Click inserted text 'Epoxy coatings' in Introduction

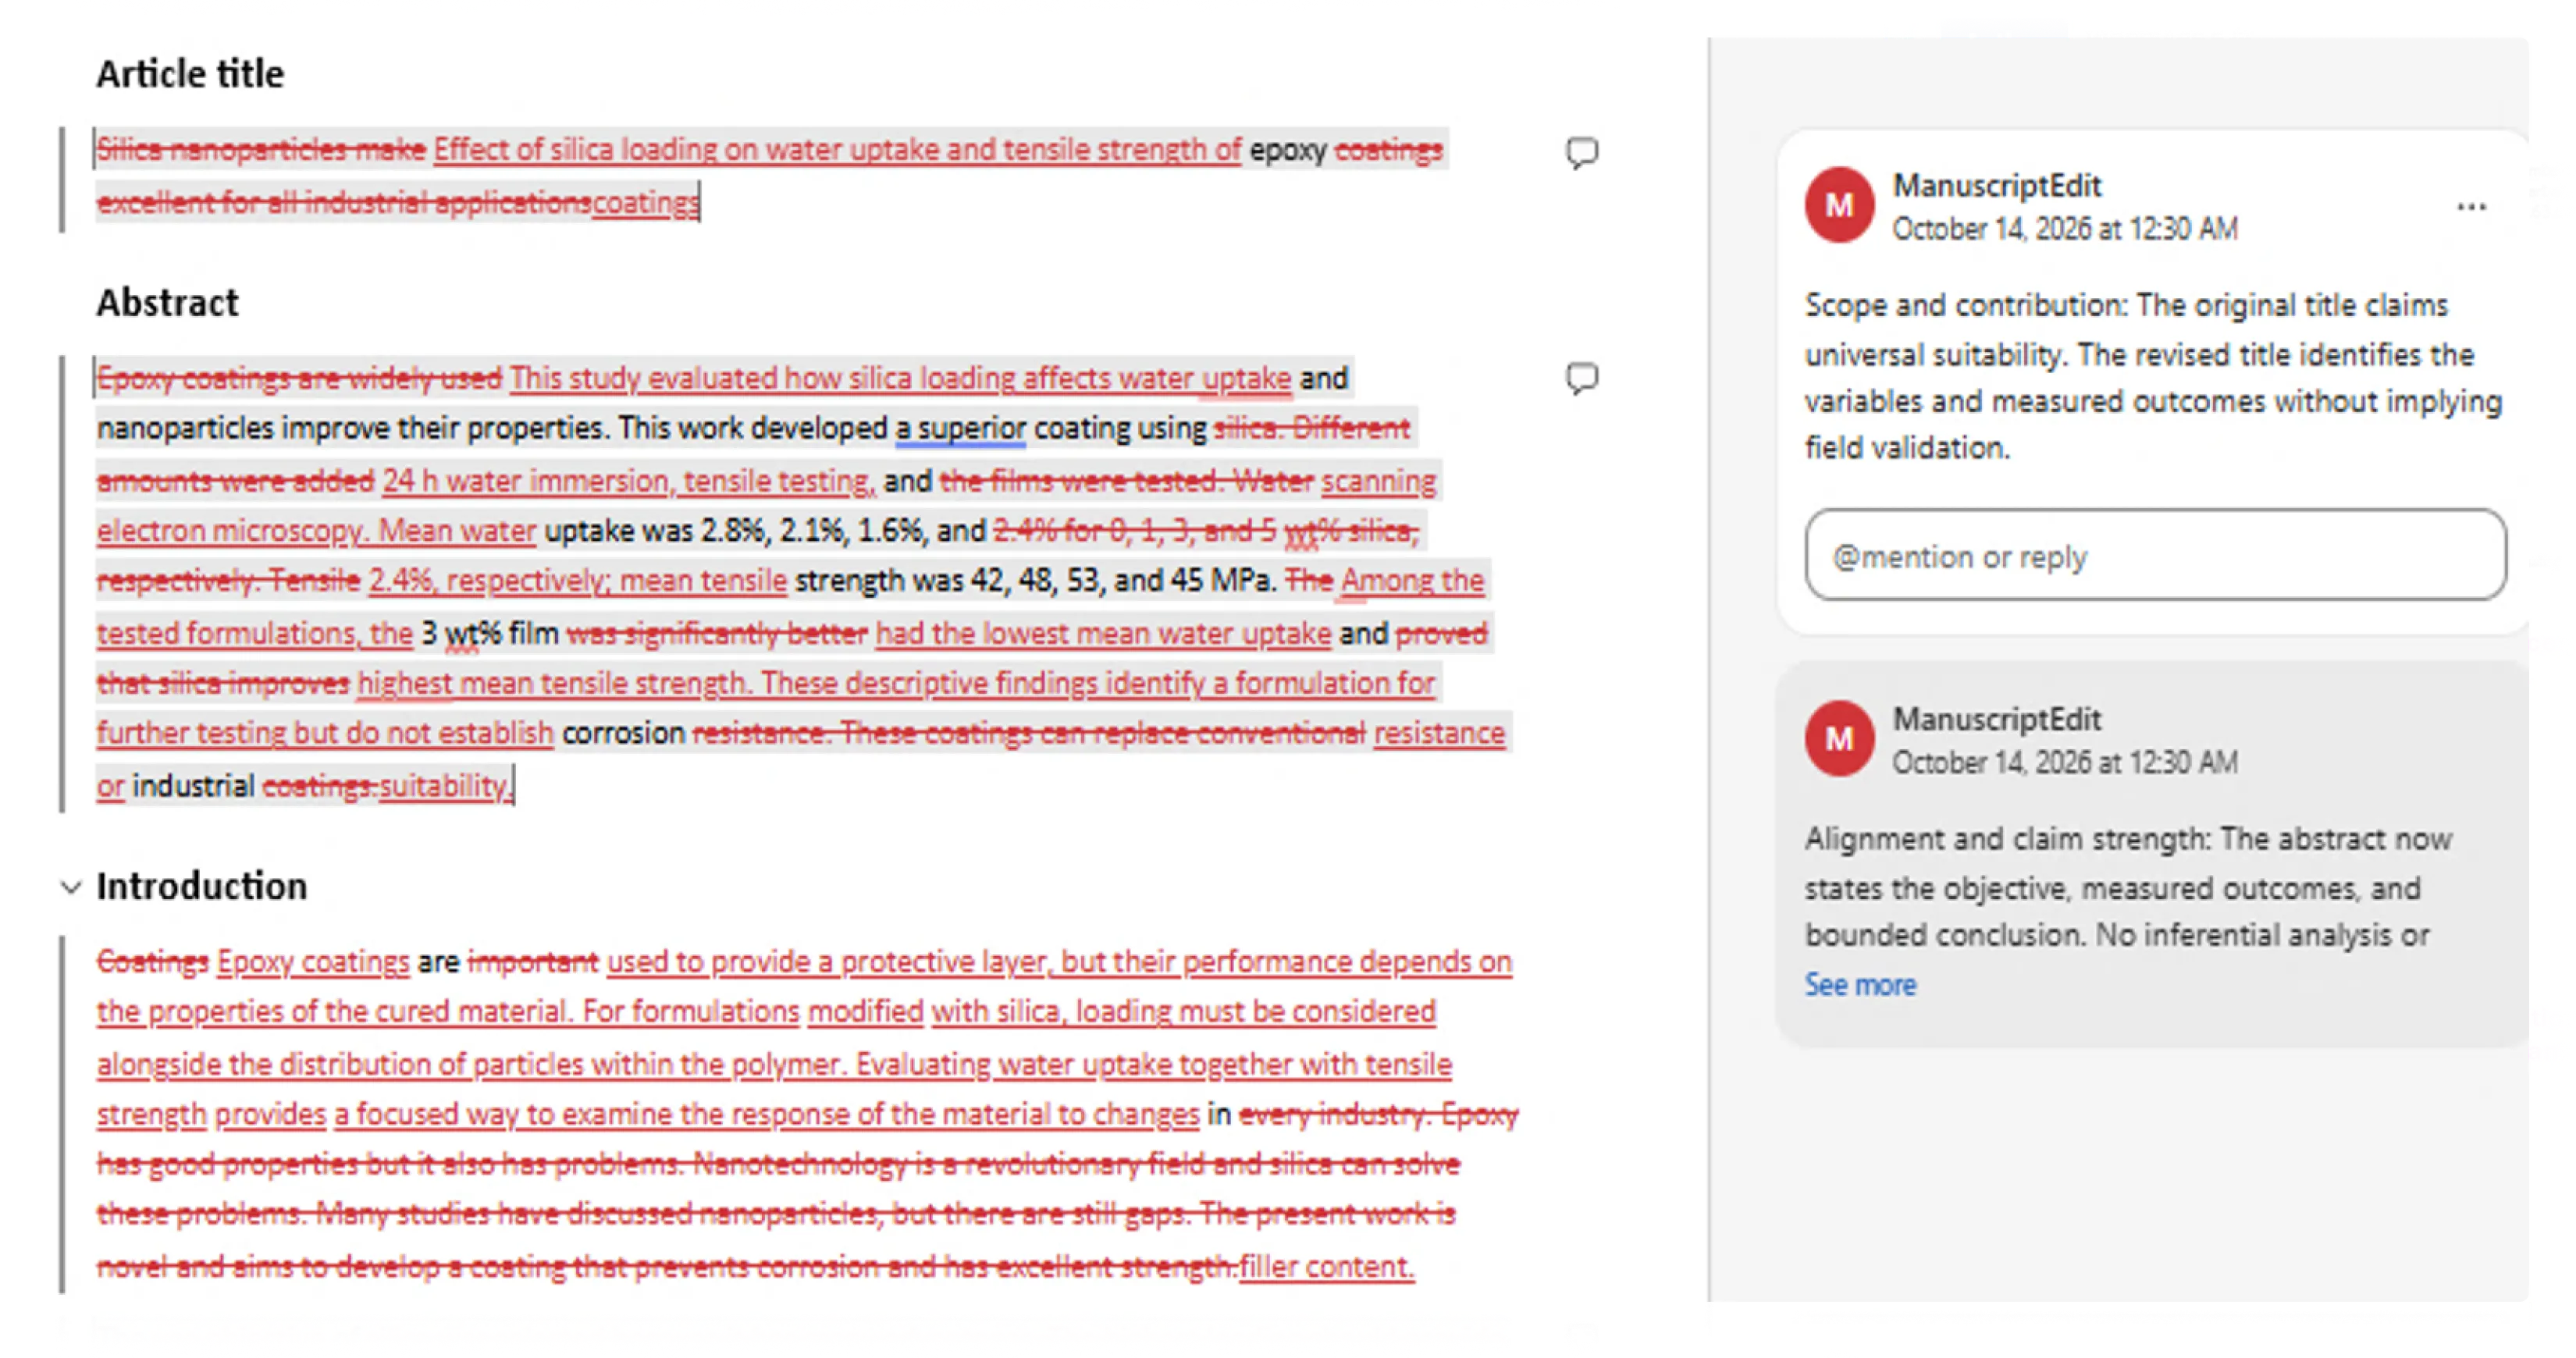313,962
